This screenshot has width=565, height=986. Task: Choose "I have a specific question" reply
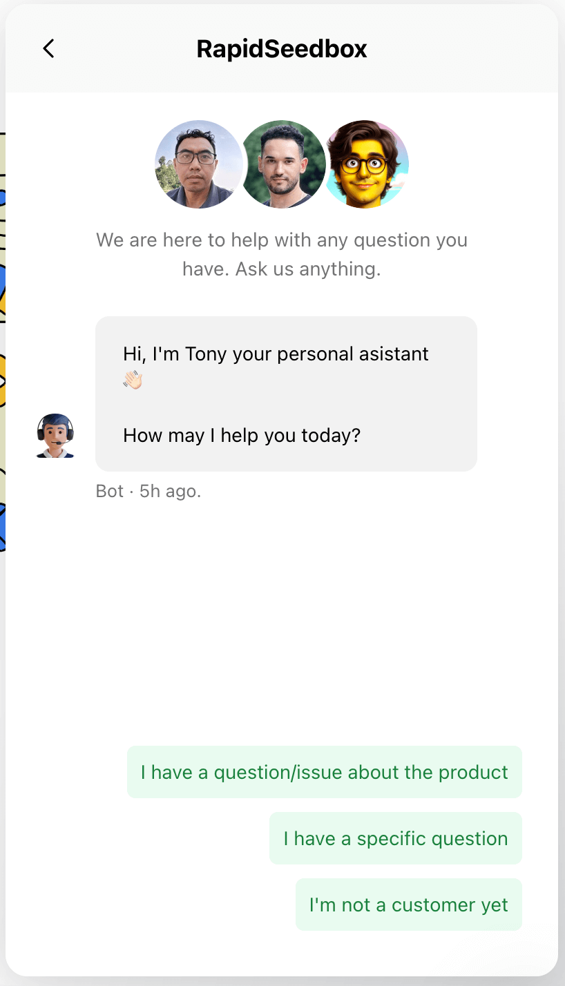pyautogui.click(x=395, y=838)
